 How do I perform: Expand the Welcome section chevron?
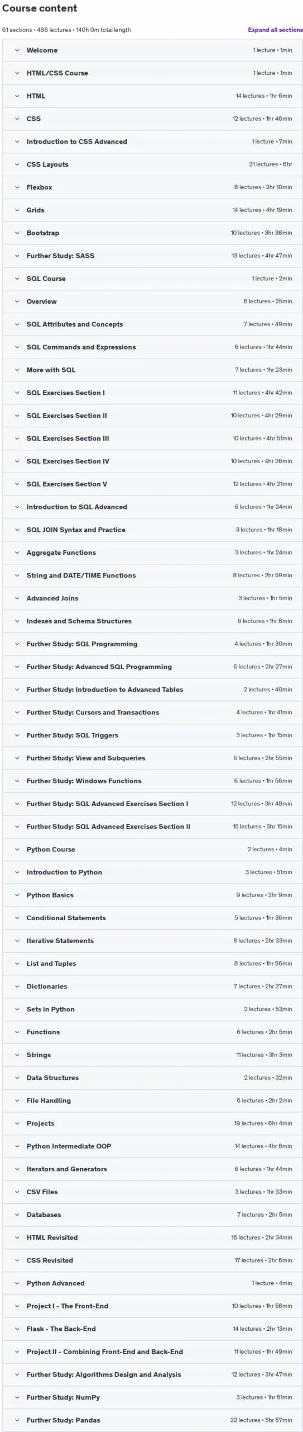17,50
